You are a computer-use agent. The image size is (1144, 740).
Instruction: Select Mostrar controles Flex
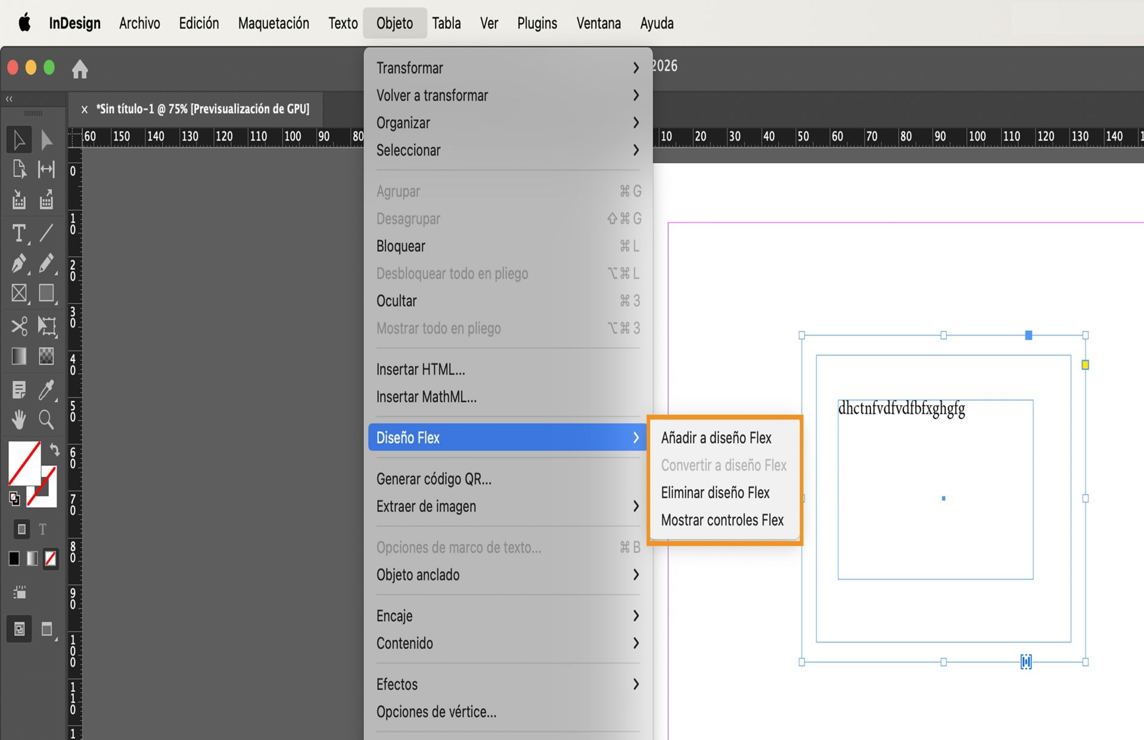pyautogui.click(x=722, y=520)
